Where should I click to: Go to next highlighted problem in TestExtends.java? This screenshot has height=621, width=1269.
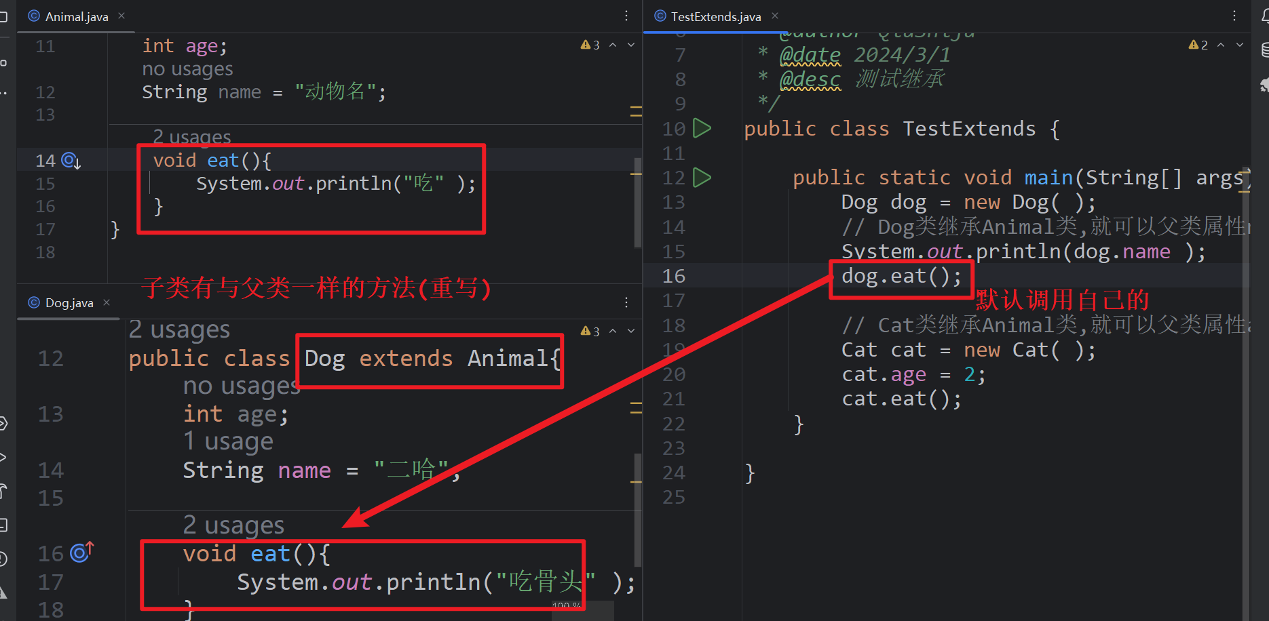[x=1240, y=45]
